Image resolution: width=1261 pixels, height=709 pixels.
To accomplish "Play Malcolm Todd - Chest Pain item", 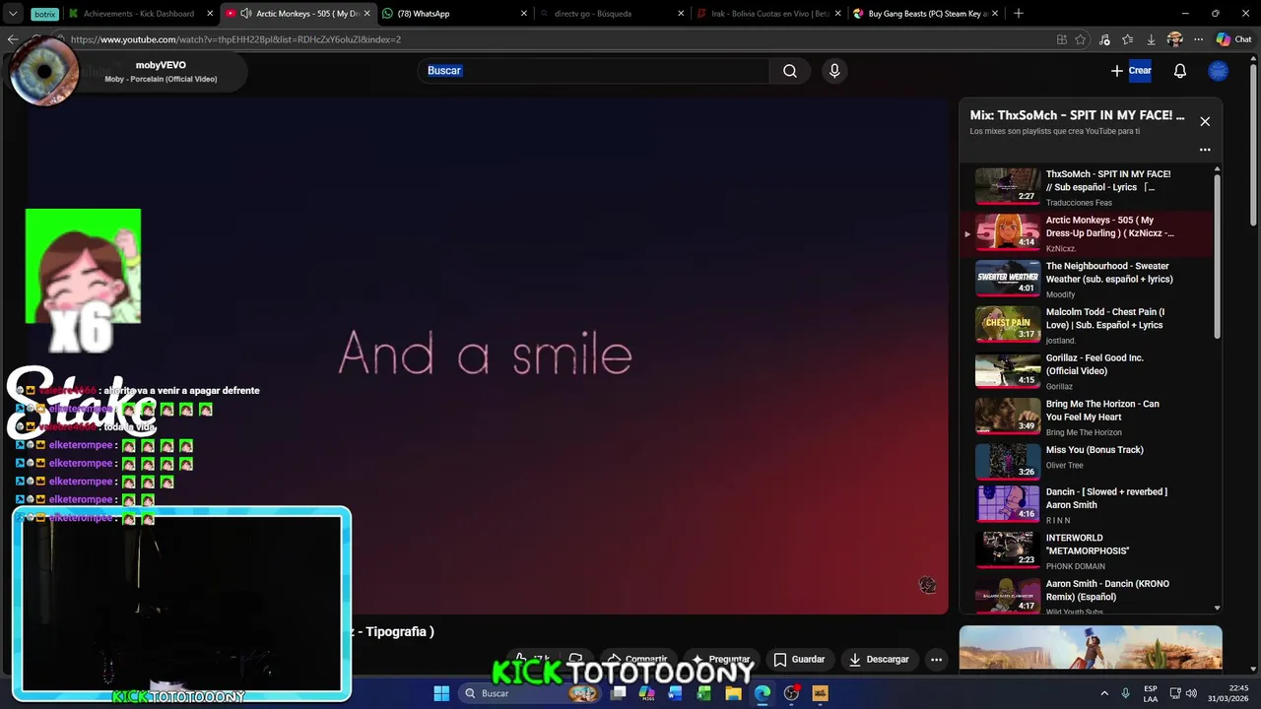I will tap(1089, 325).
